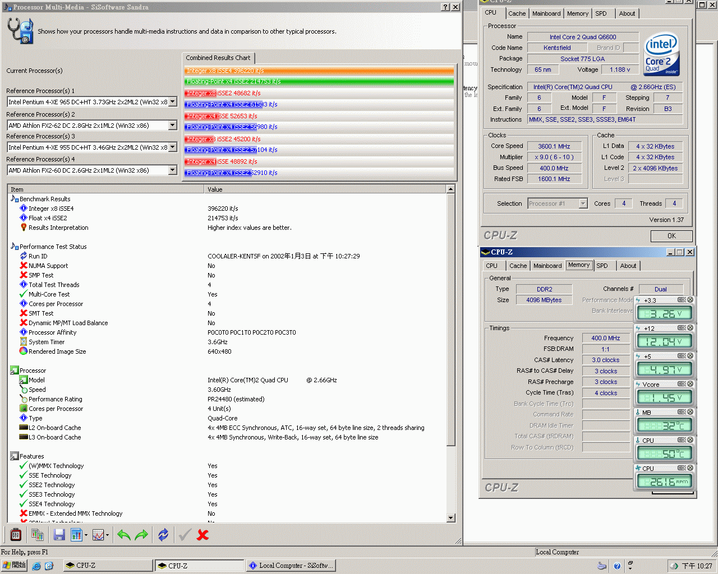Open the Sandra options mixer icon in toolbar
Screen dimensions: 718x574
click(x=16, y=535)
